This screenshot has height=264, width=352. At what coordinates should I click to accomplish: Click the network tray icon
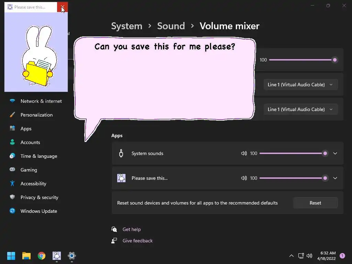[x=301, y=256]
